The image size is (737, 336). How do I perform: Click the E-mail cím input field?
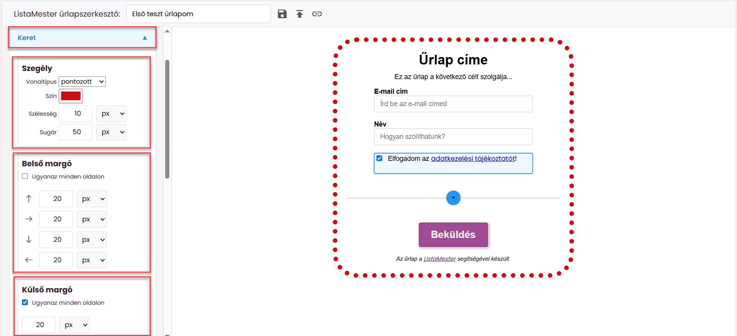453,104
